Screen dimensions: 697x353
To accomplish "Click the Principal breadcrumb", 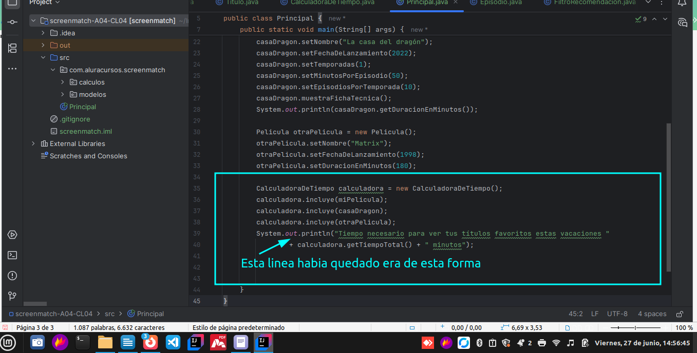I will pos(145,314).
